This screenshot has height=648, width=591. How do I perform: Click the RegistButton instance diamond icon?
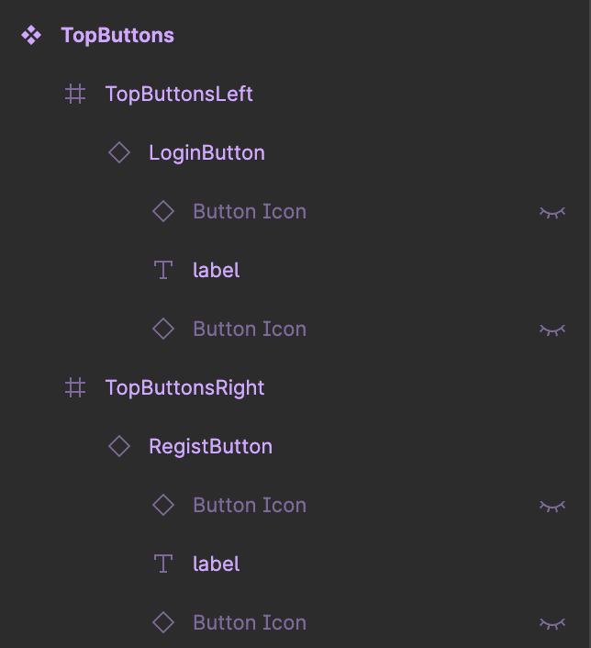(119, 446)
